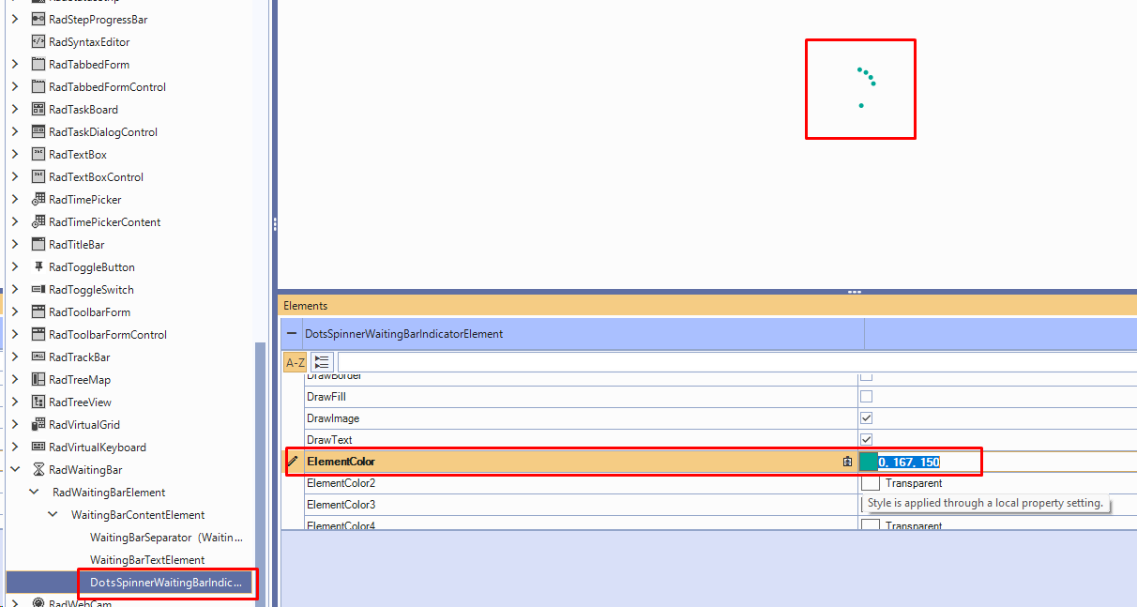Click the RadTimePickerContent icon
Screen dimensions: 1137x607
pos(38,222)
